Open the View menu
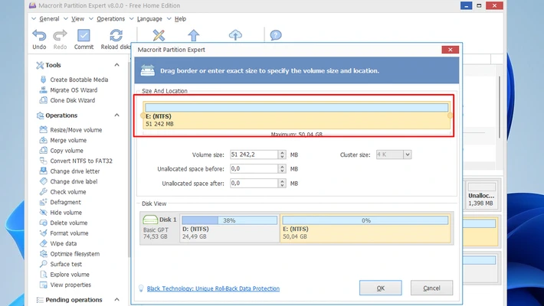The height and width of the screenshot is (306, 544). click(x=77, y=18)
